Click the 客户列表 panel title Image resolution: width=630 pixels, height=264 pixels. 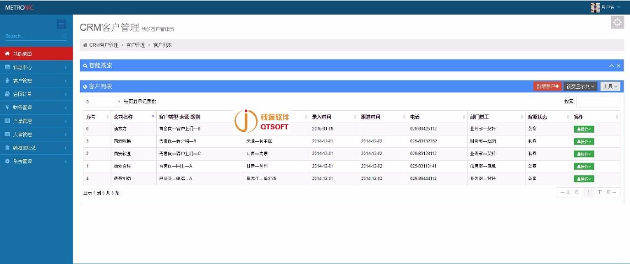coord(100,87)
